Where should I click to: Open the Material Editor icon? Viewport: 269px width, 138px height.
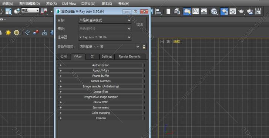click(214, 11)
